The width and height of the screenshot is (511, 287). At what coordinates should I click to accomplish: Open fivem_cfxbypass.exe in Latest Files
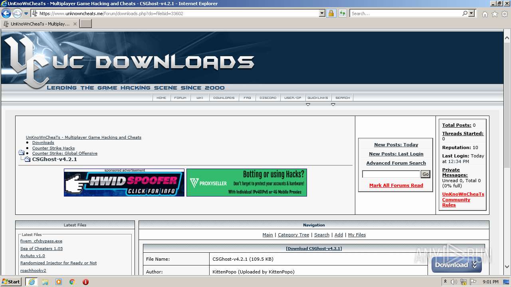41,241
